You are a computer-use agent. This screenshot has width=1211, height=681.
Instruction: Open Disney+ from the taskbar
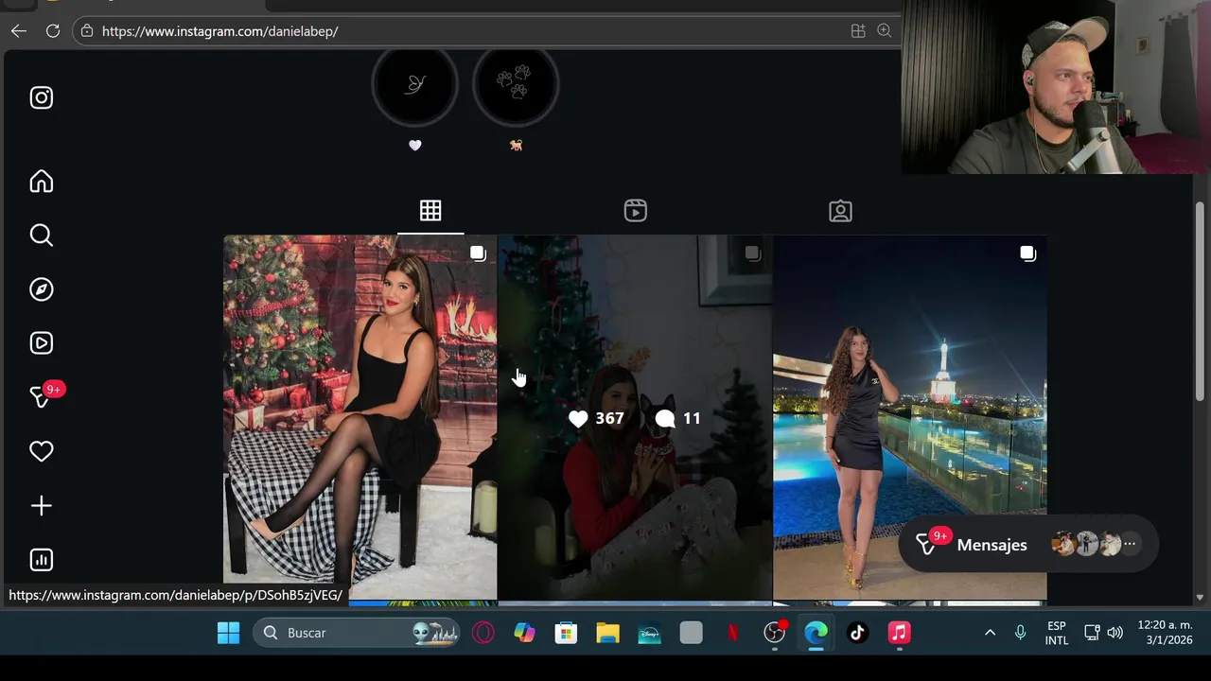[x=649, y=633]
